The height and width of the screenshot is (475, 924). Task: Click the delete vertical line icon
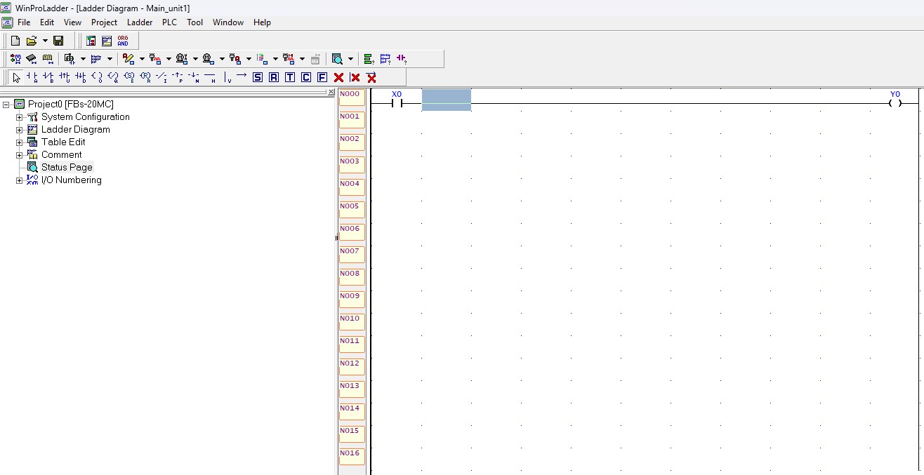point(355,77)
